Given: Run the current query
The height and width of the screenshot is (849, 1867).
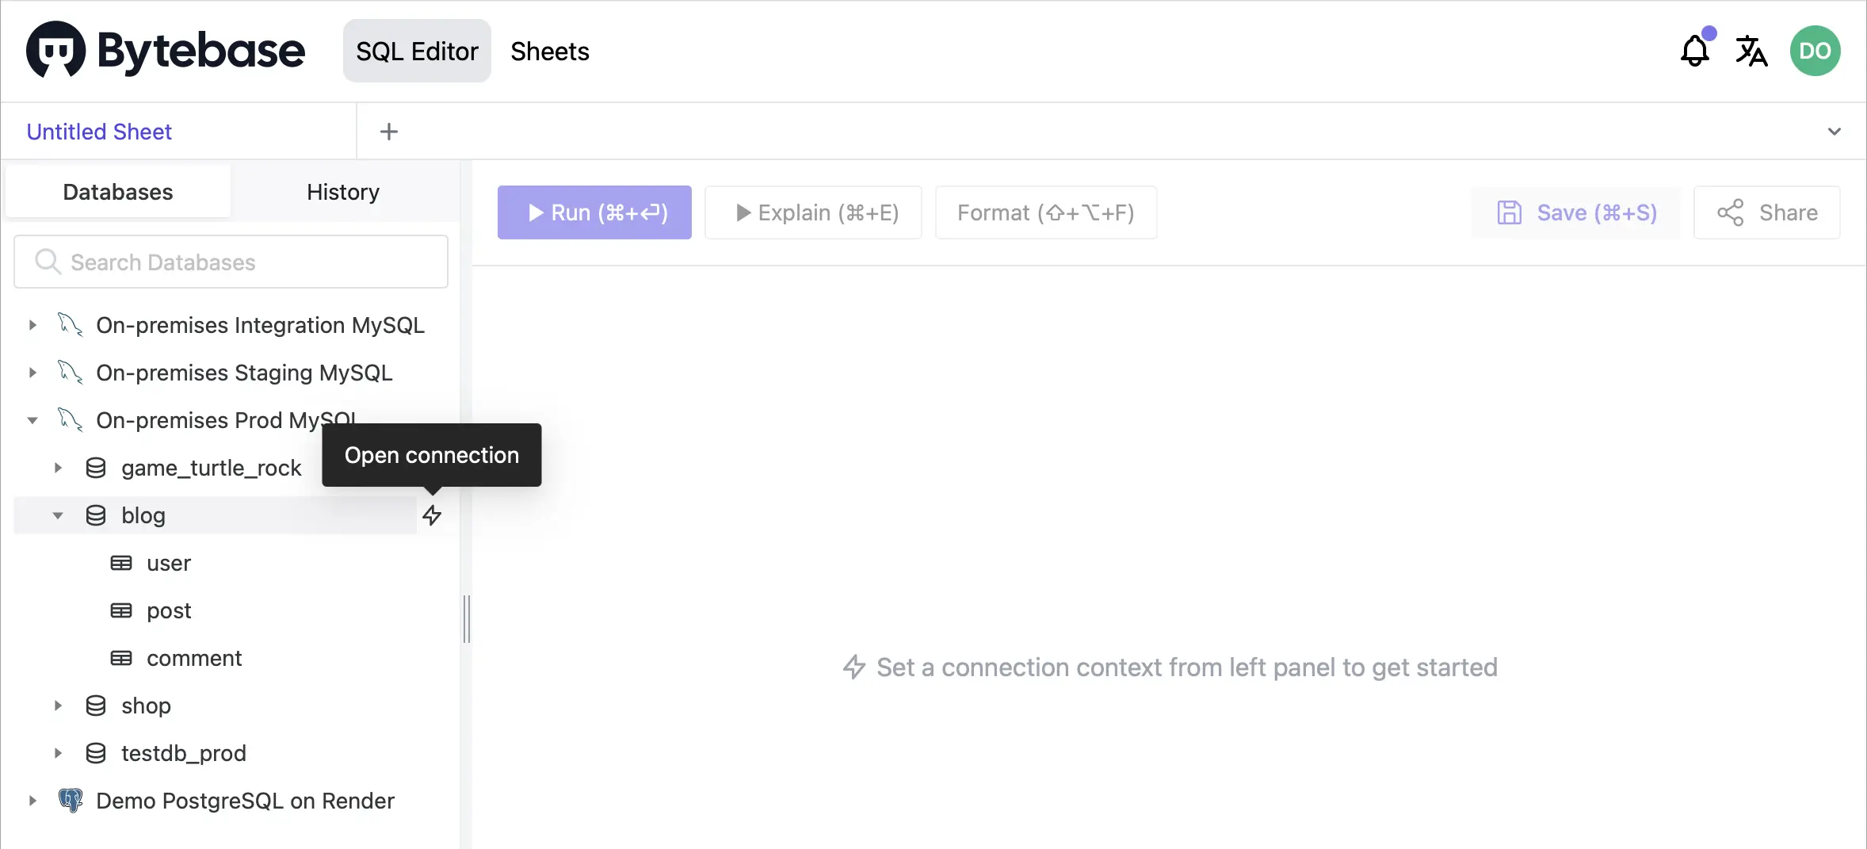Looking at the screenshot, I should (x=594, y=212).
